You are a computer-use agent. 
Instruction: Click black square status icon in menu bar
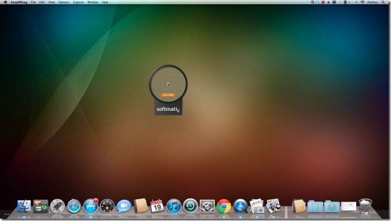click(x=334, y=2)
